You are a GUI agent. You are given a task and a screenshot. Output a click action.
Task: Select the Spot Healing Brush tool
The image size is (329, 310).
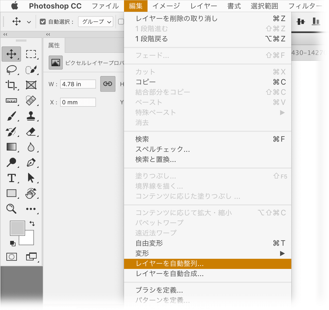click(x=31, y=101)
